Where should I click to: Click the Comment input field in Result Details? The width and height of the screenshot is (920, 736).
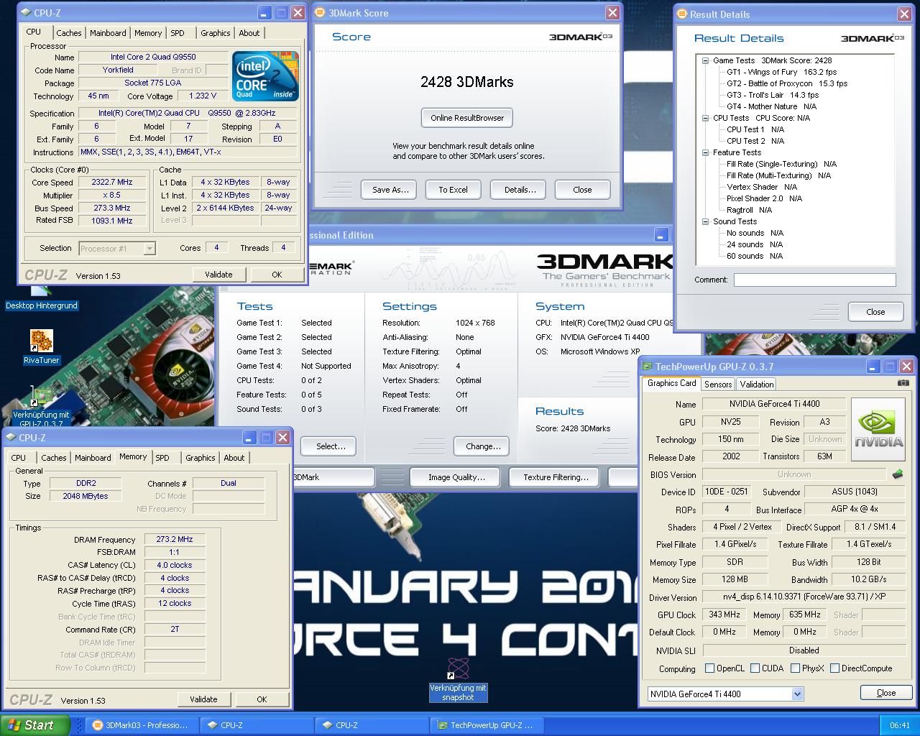814,280
